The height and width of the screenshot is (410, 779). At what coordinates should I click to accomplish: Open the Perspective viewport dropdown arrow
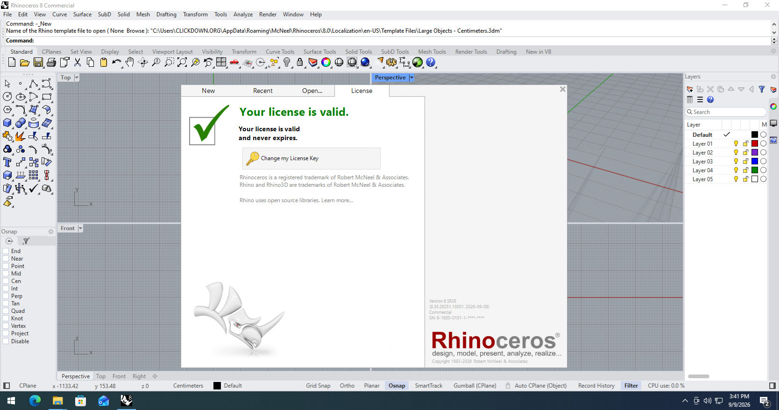(411, 78)
